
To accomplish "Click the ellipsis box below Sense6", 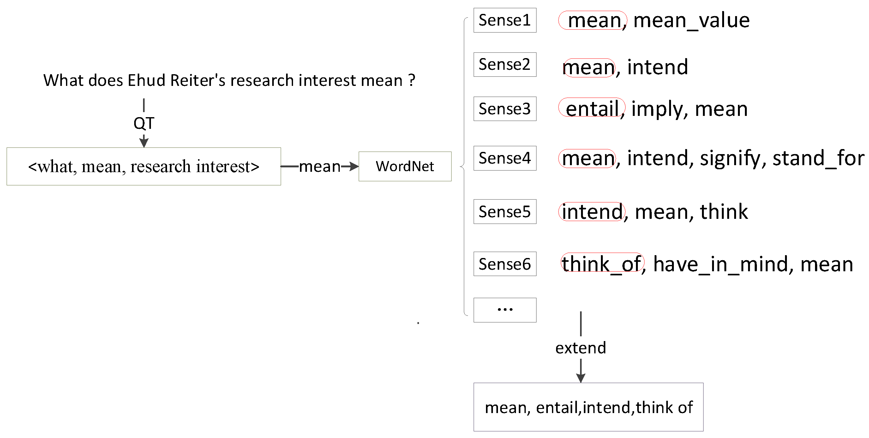I will (x=505, y=310).
